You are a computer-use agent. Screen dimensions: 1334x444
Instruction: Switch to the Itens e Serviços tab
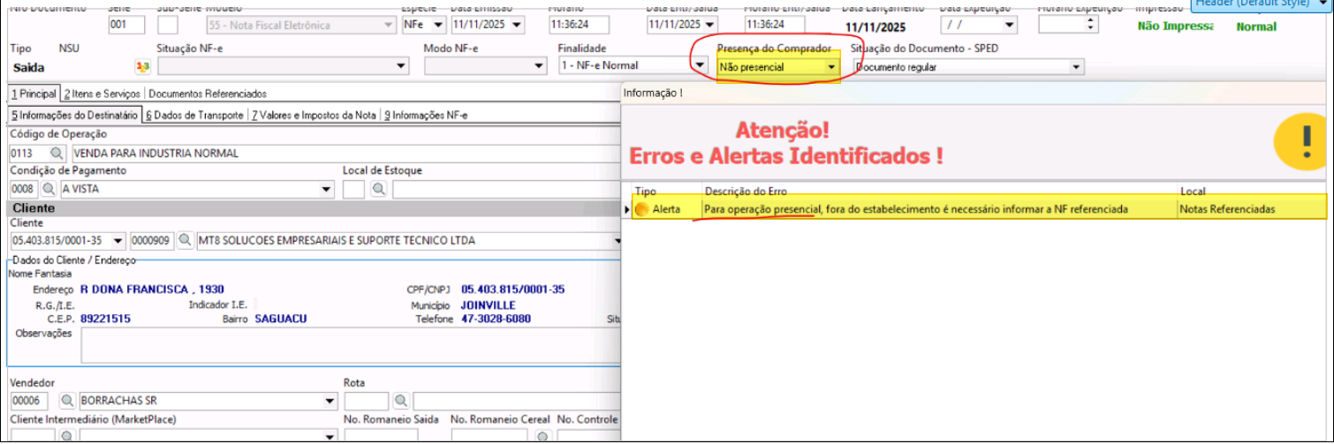click(102, 94)
